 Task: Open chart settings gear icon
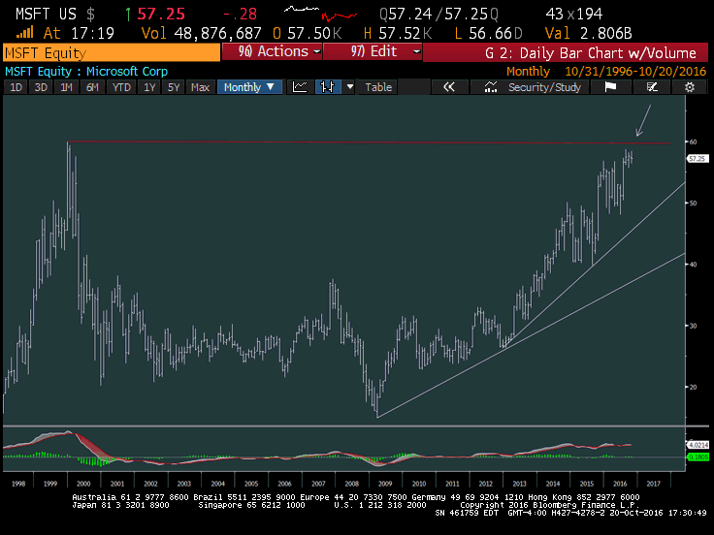(x=690, y=87)
